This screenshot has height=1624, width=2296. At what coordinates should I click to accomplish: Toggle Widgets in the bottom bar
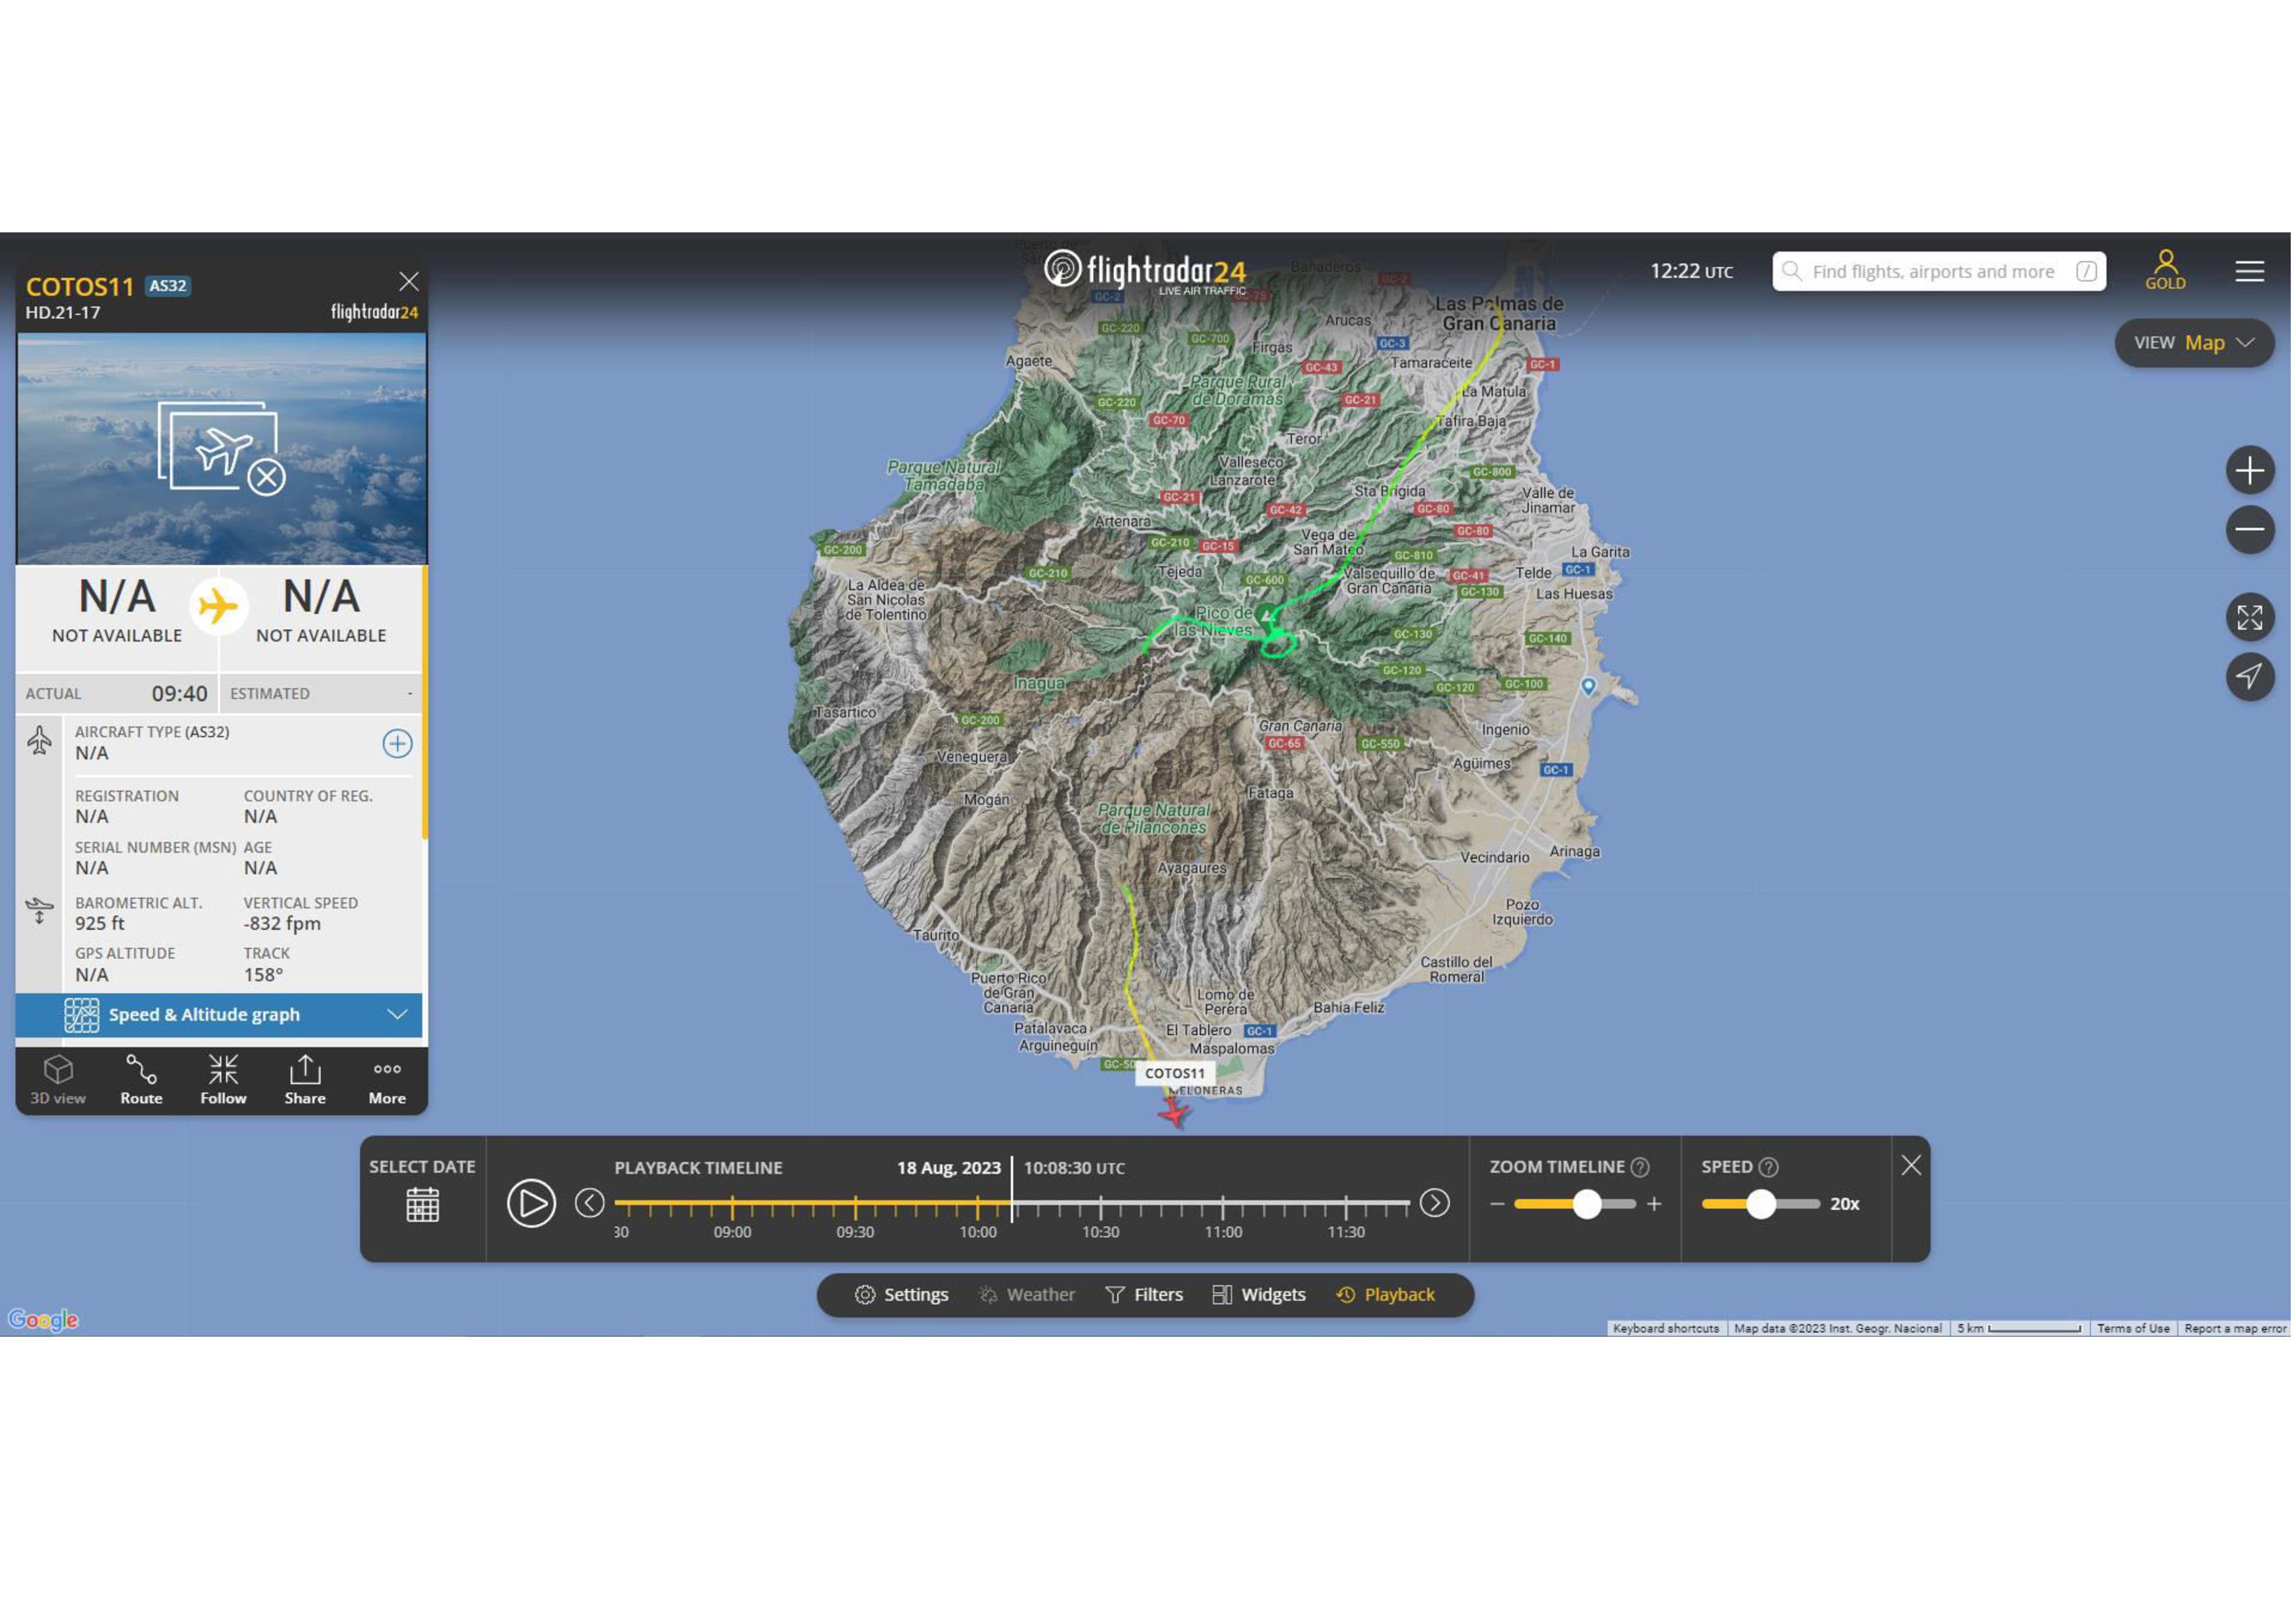(x=1259, y=1295)
